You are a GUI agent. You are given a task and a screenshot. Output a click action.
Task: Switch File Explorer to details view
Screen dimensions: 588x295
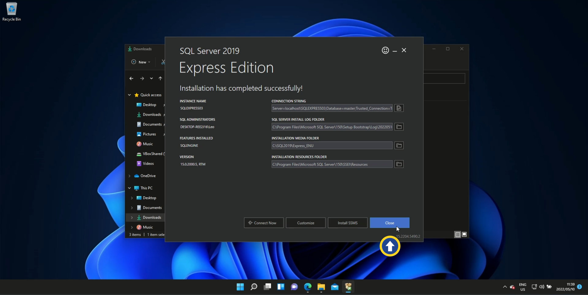pyautogui.click(x=458, y=234)
